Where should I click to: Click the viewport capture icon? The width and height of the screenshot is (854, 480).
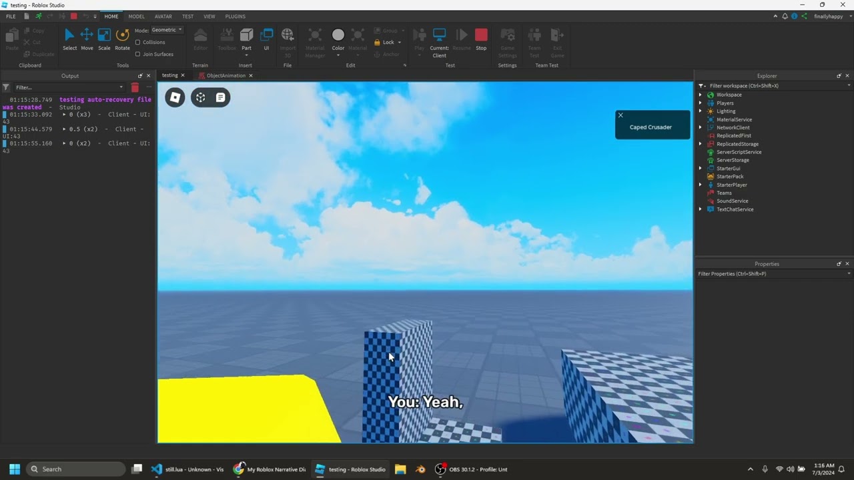(200, 97)
